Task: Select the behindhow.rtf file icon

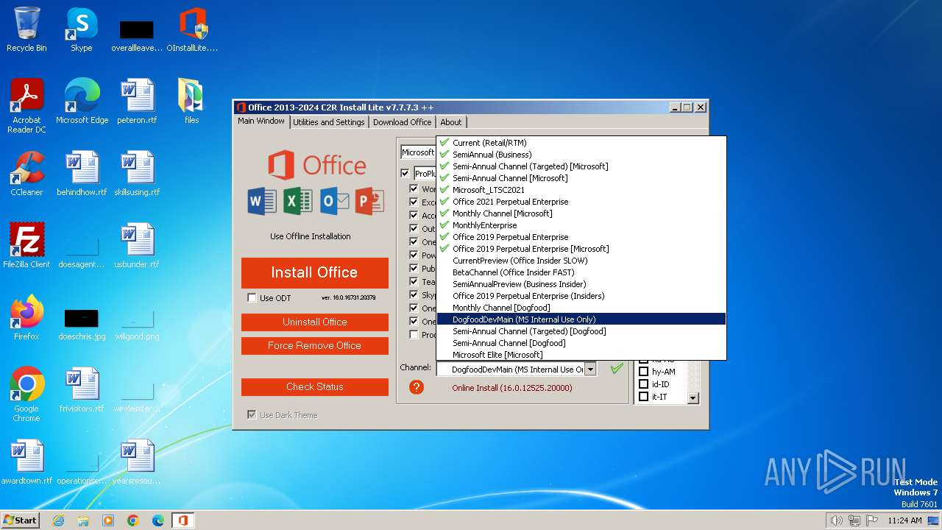Action: point(82,173)
